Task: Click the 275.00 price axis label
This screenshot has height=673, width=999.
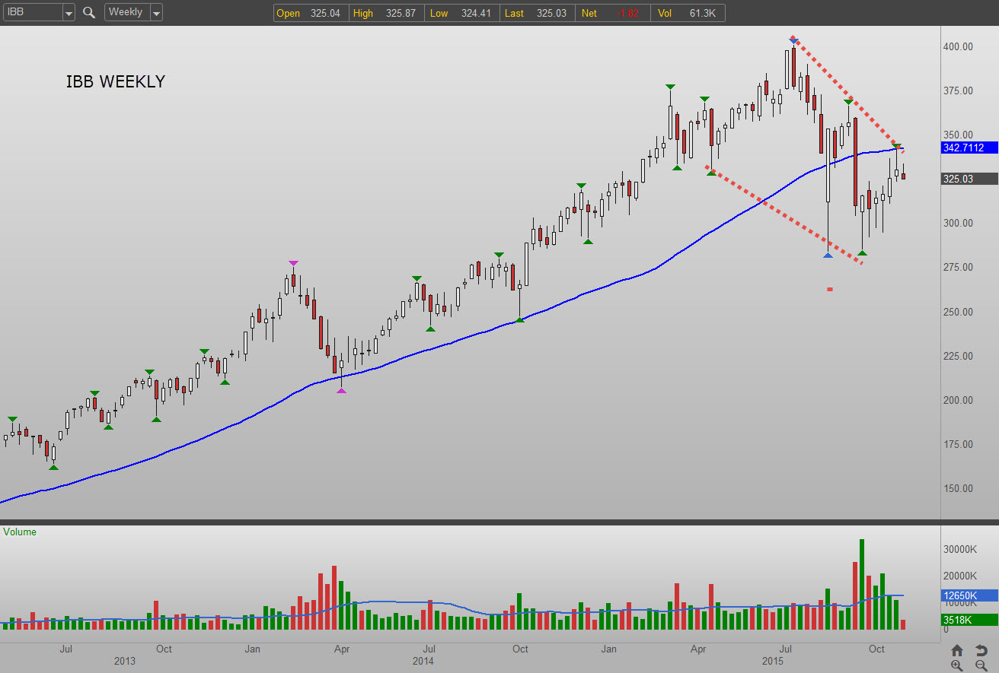Action: [957, 267]
